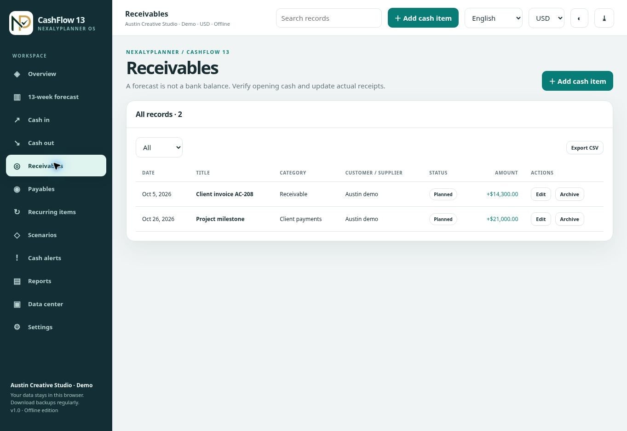
Task: Open the 13-week forecast page
Action: click(x=56, y=97)
